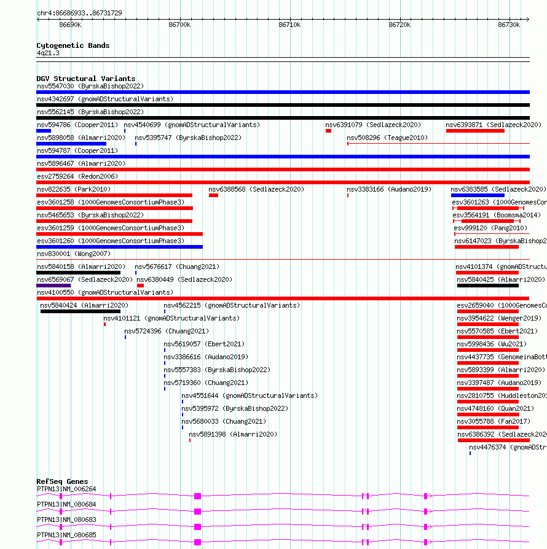Select esv3564191 (Boomsma2014) label
547x549 pixels.
coord(497,216)
